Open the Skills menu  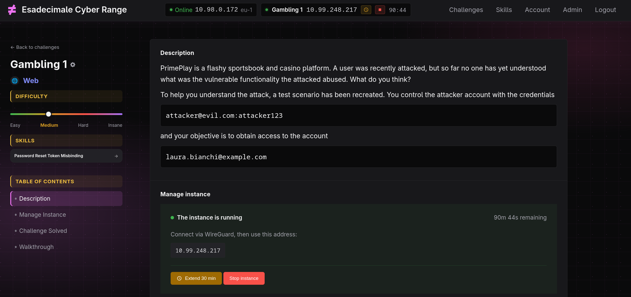[x=504, y=10]
